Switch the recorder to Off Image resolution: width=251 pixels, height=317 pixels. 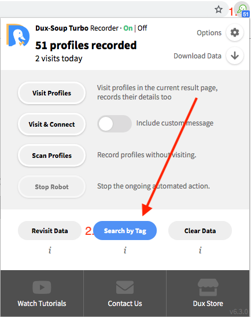142,28
